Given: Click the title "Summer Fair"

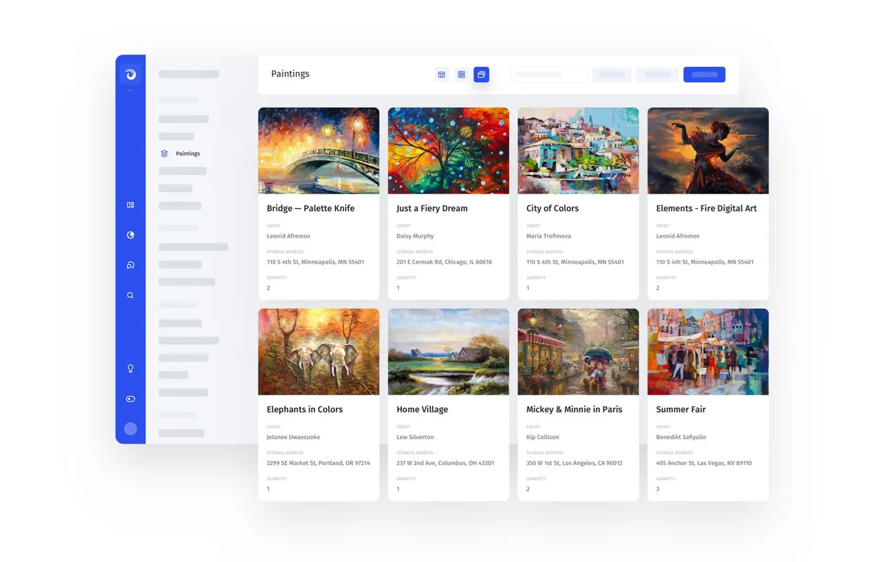Looking at the screenshot, I should point(681,409).
